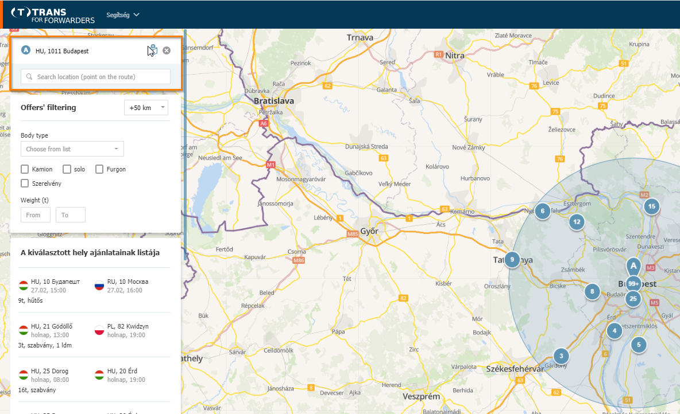Click the map cluster marker 3
The image size is (680, 414).
click(x=561, y=356)
